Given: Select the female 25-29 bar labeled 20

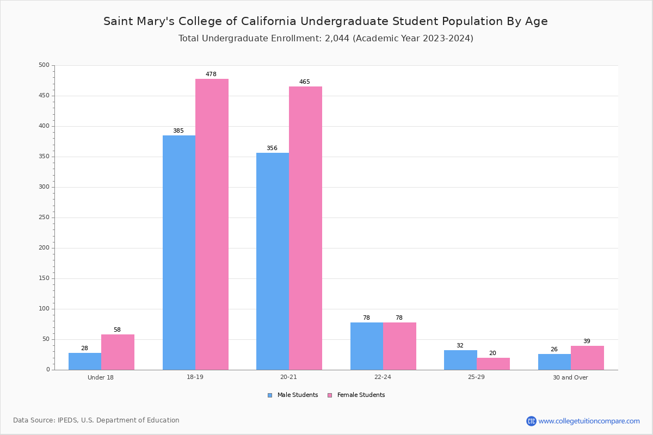Looking at the screenshot, I should click(x=493, y=364).
